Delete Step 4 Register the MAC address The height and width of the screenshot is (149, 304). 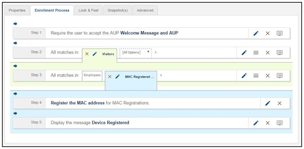[x=279, y=103]
